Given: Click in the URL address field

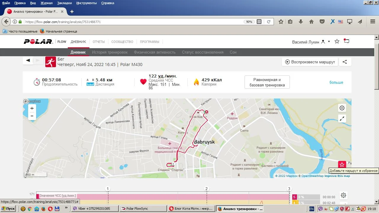Looking at the screenshot, I should click(133, 22).
